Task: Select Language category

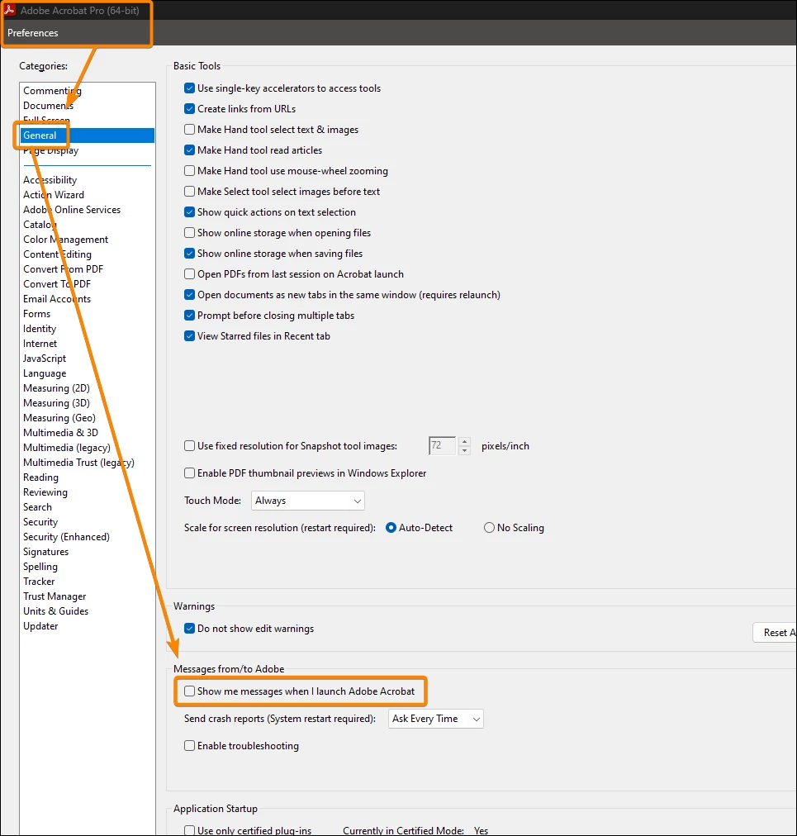Action: [x=45, y=373]
